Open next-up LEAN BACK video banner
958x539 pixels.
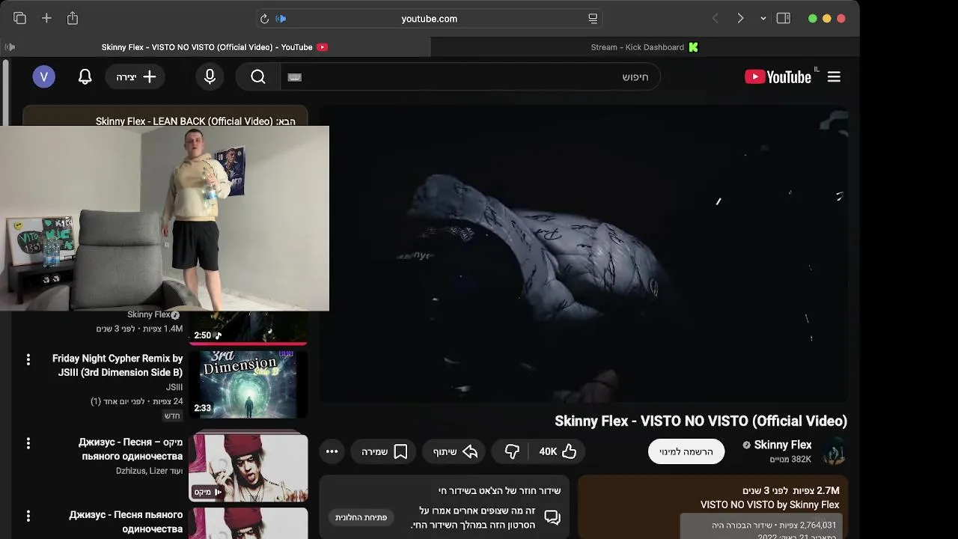pyautogui.click(x=165, y=115)
